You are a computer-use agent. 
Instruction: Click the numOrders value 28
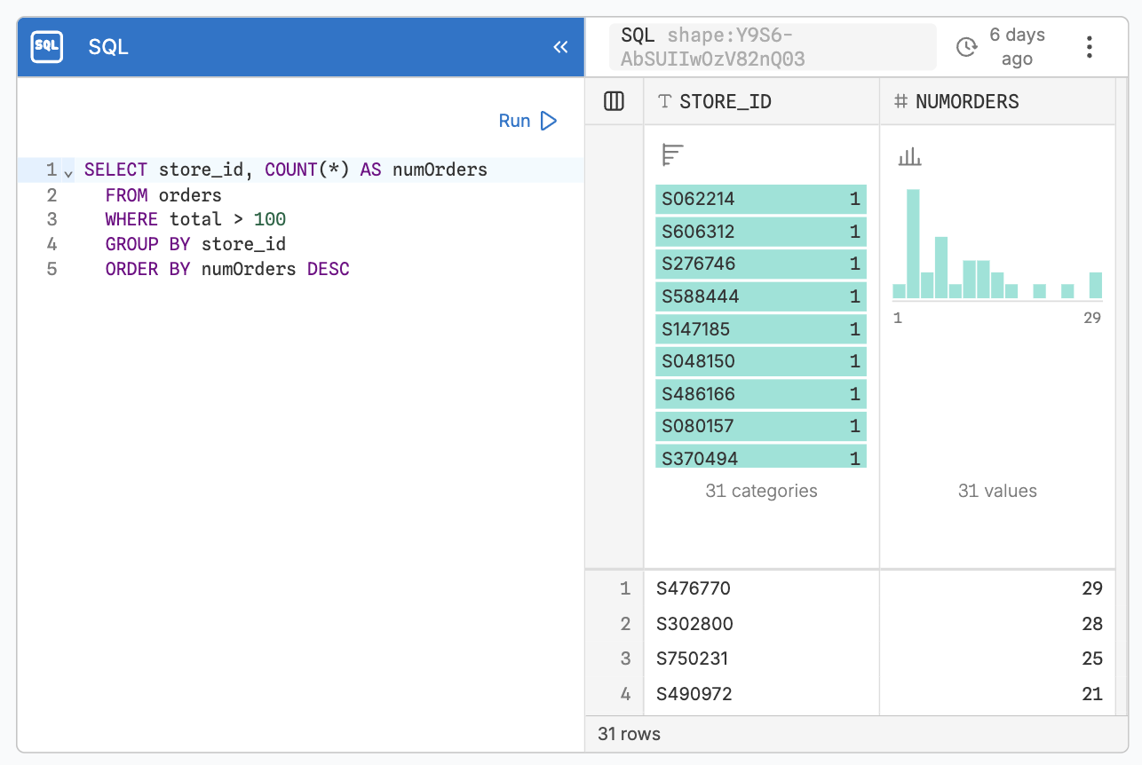click(x=1092, y=624)
